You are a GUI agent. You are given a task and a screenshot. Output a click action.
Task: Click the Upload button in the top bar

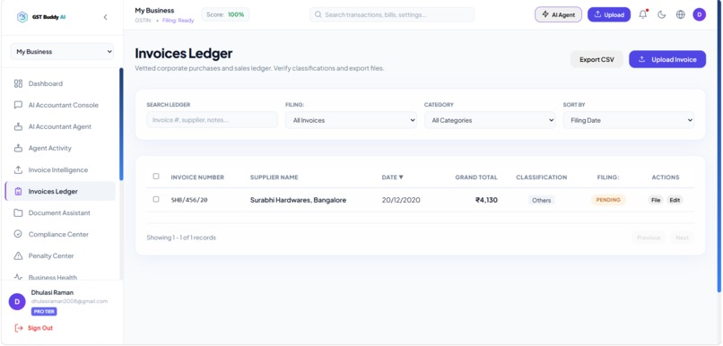(609, 14)
